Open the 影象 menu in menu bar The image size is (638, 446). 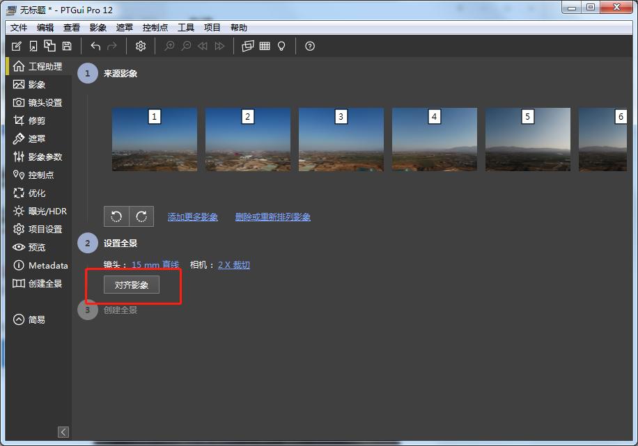pyautogui.click(x=98, y=28)
